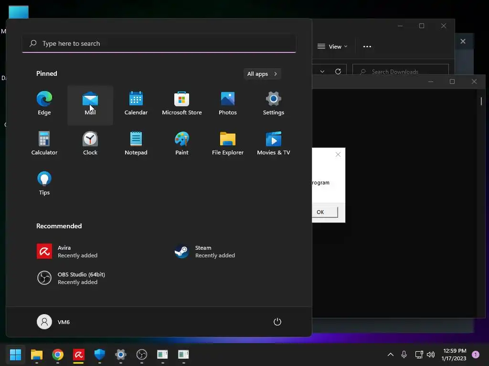Open Windows Security shield on taskbar
Screen dimensions: 489x366
click(100, 355)
